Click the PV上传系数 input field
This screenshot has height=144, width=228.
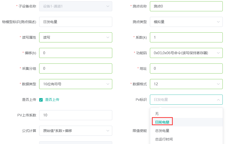76,115
